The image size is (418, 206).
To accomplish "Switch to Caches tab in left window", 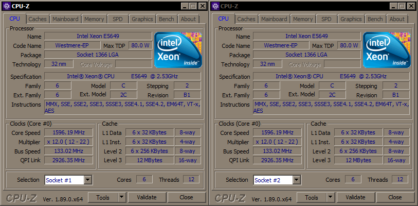I will [38, 19].
